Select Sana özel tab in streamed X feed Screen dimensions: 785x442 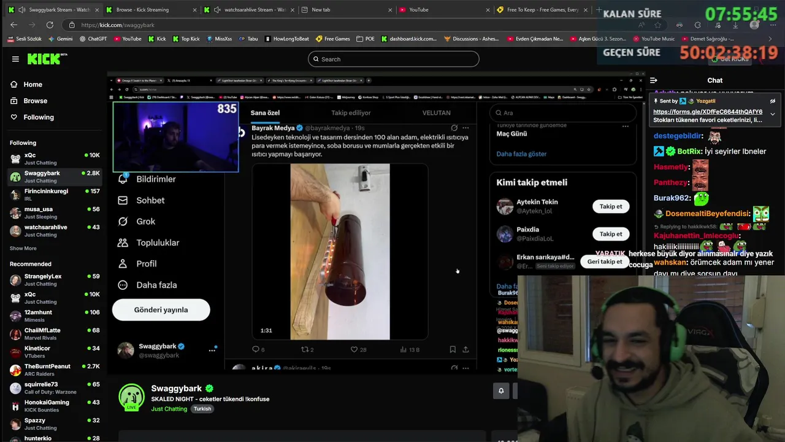(x=265, y=113)
